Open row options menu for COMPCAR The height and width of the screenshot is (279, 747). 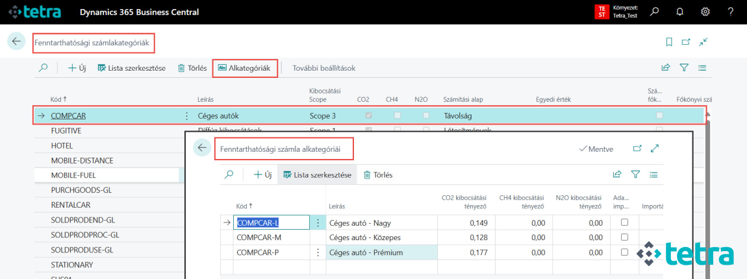coord(187,116)
